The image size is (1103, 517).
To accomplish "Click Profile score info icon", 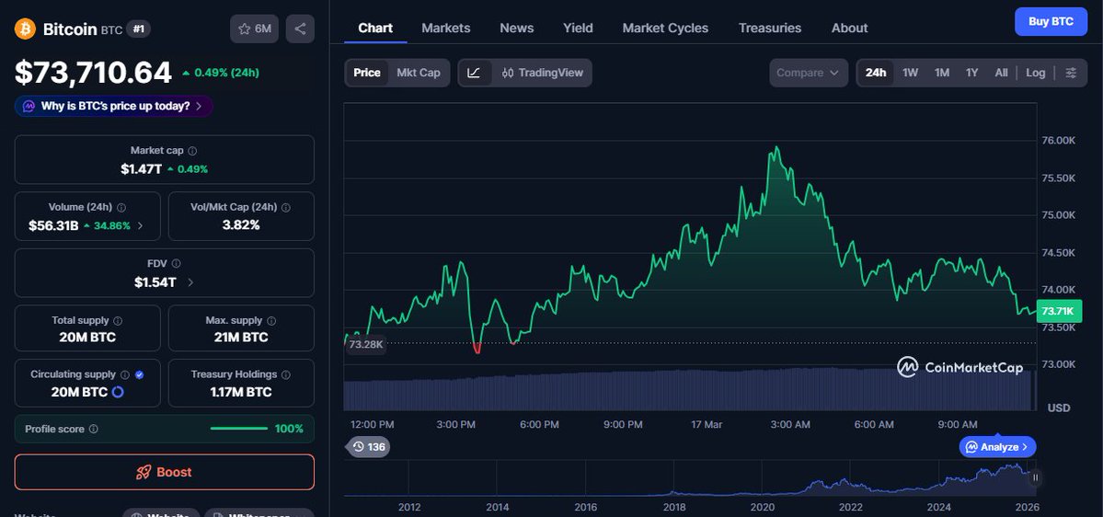I will coord(94,429).
